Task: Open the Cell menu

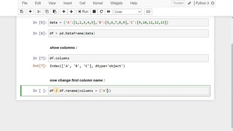Action: (82, 3)
